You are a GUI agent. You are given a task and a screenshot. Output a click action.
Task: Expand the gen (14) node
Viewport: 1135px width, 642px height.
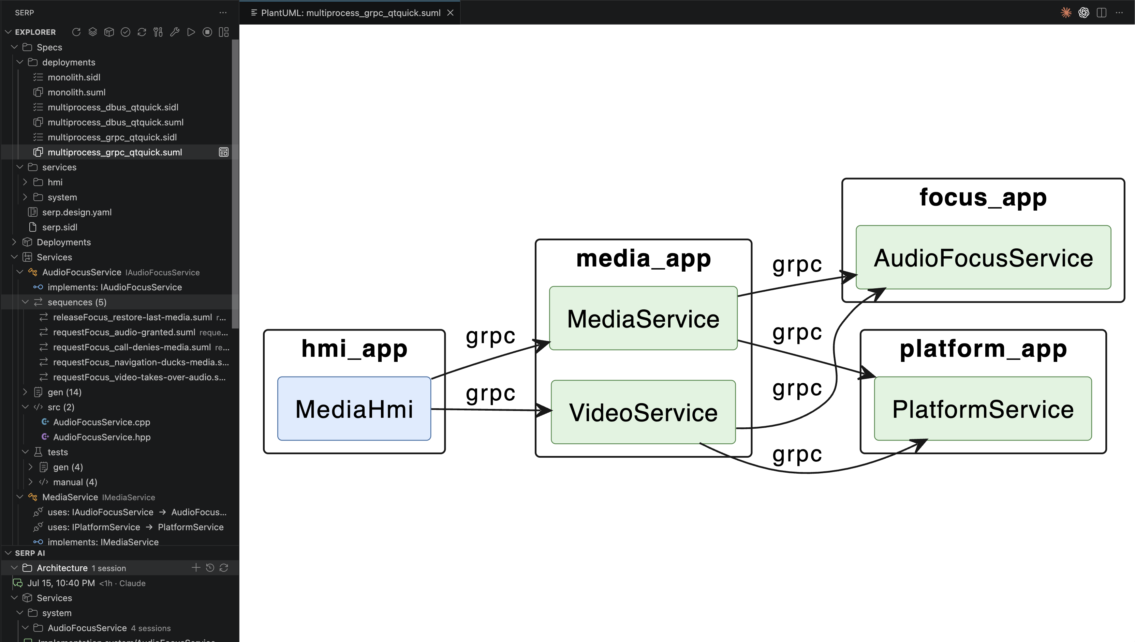pyautogui.click(x=25, y=392)
